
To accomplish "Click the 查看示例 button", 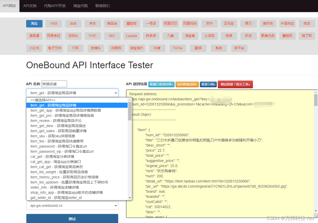I will pos(208,84).
